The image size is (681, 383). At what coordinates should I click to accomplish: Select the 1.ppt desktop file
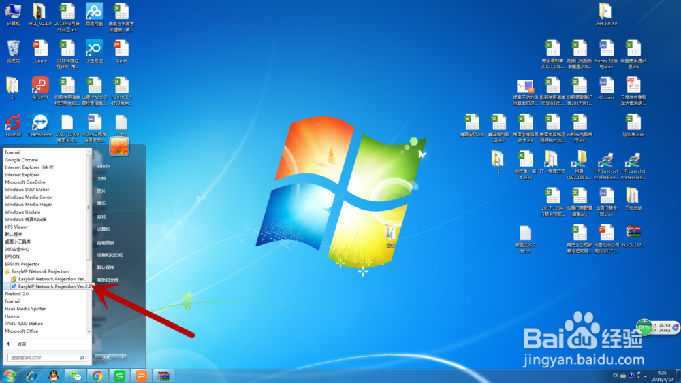tap(121, 51)
